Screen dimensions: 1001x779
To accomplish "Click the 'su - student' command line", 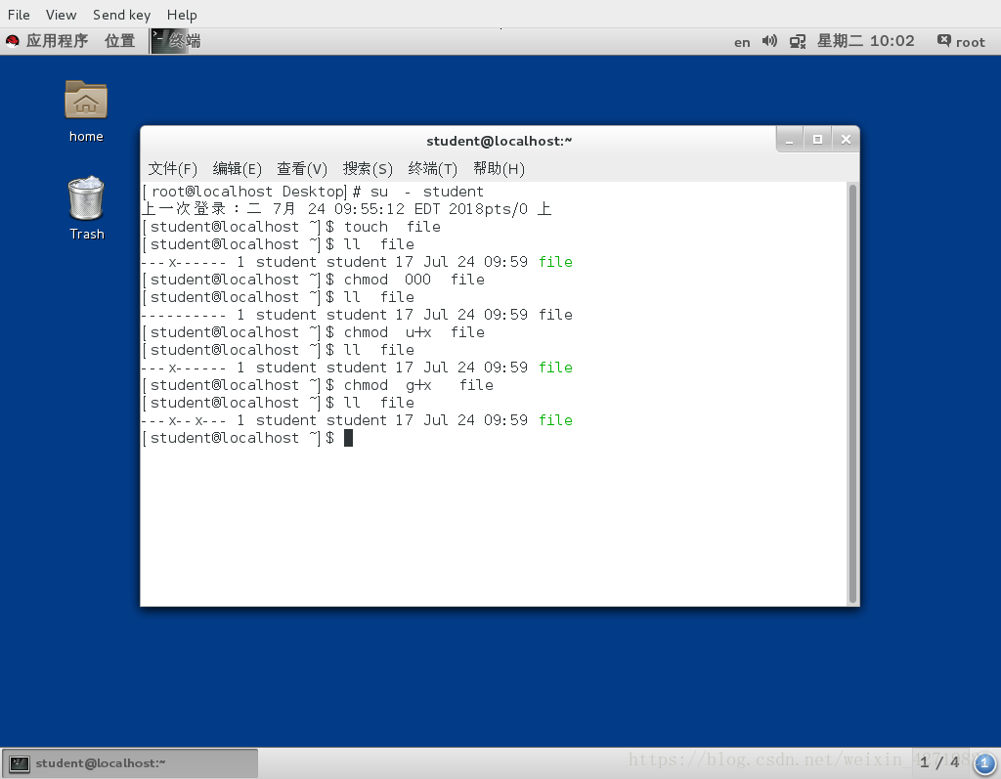I will [313, 192].
